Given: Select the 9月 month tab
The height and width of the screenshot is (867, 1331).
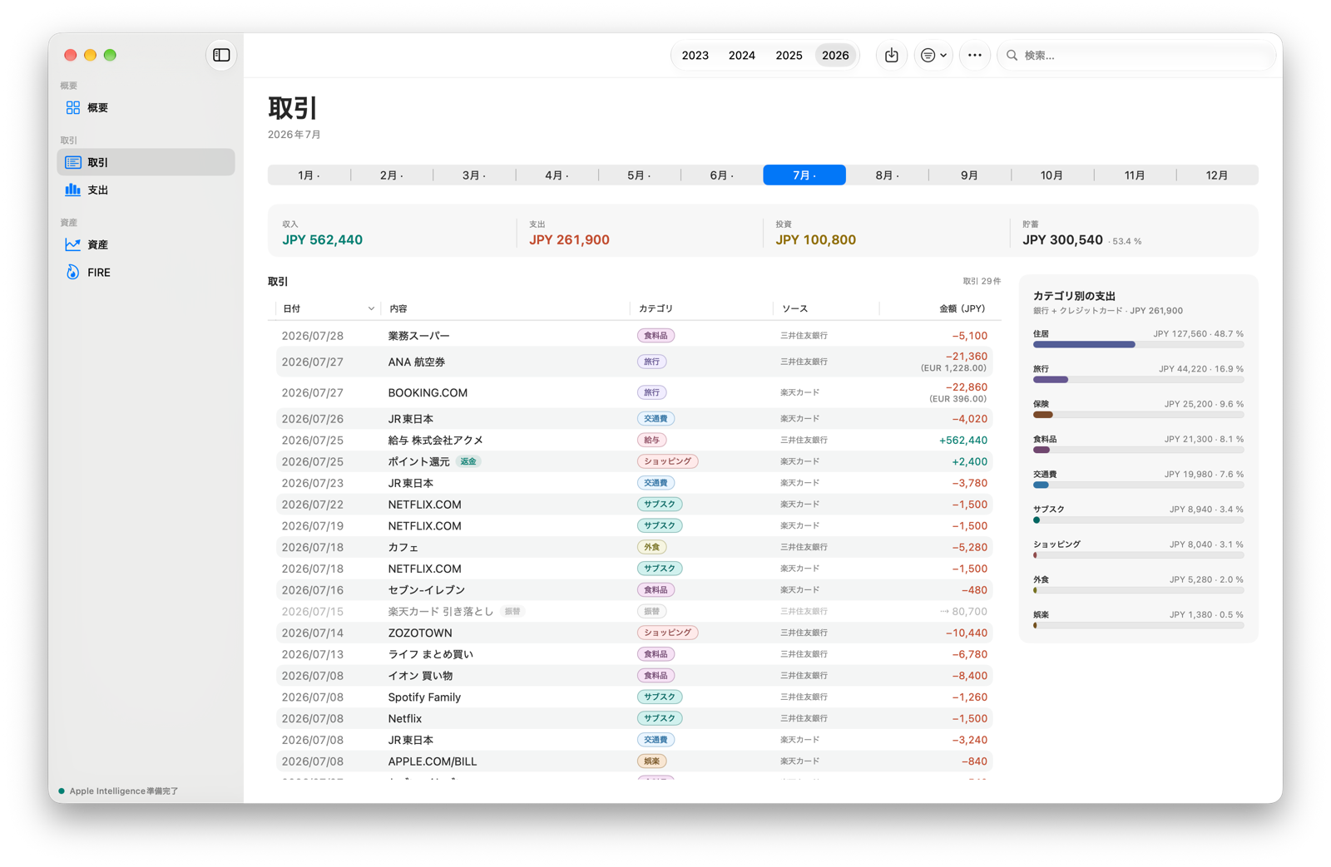Looking at the screenshot, I should pyautogui.click(x=969, y=175).
